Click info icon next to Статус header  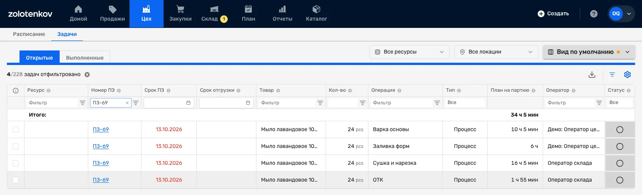[629, 91]
